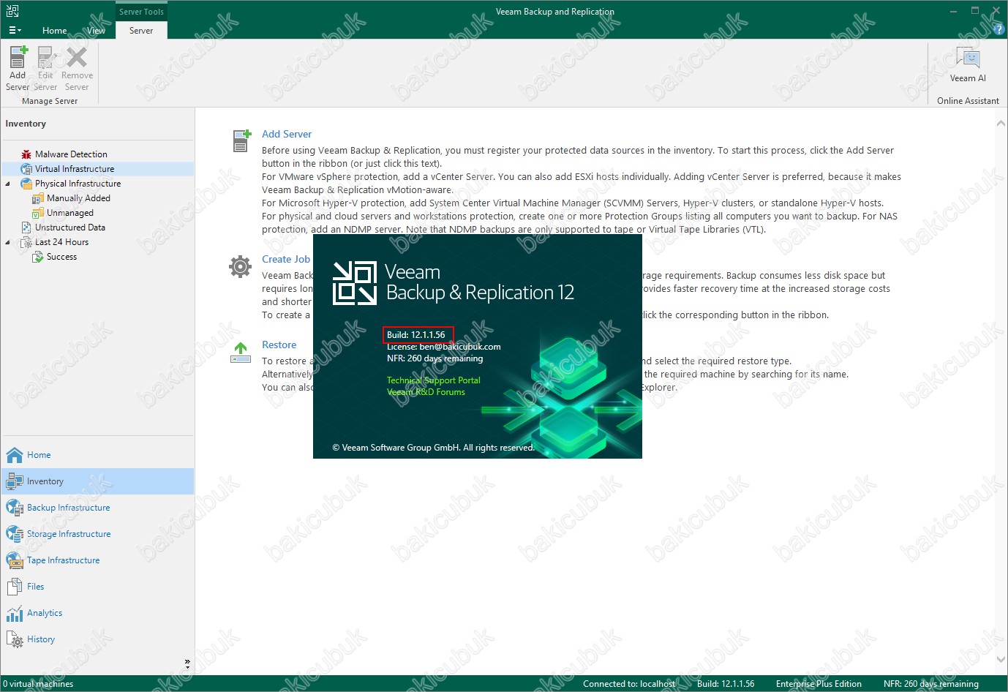Open the main hamburger menu
1008x692 pixels.
point(14,30)
